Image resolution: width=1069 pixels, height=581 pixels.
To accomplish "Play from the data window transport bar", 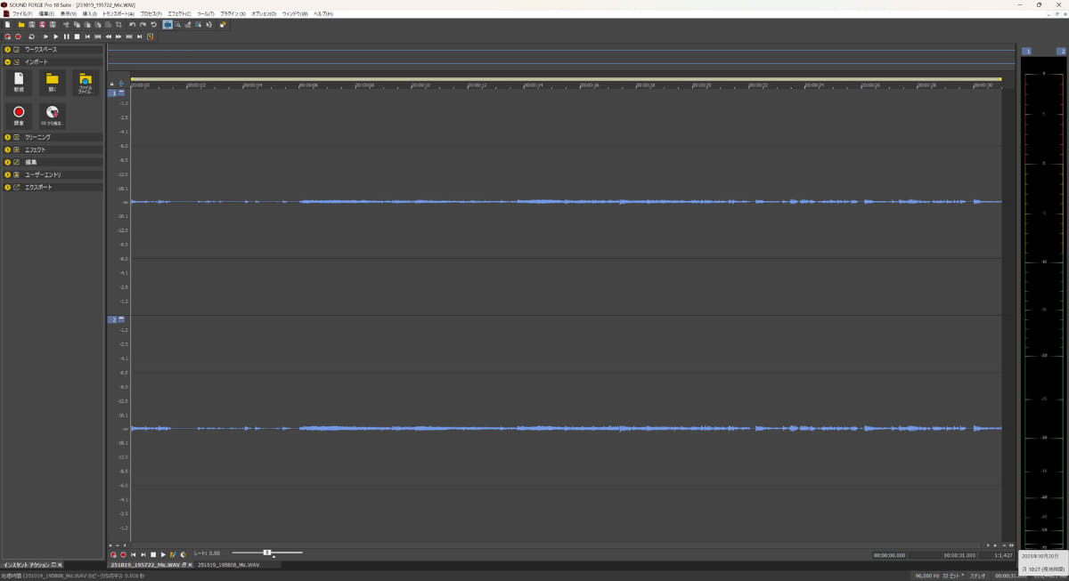I will (x=163, y=554).
